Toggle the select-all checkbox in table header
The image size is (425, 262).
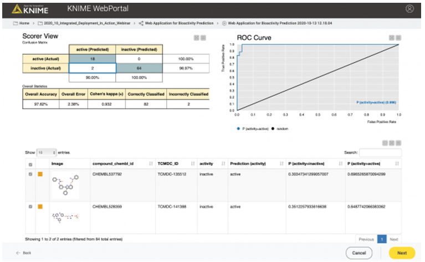[x=30, y=165]
